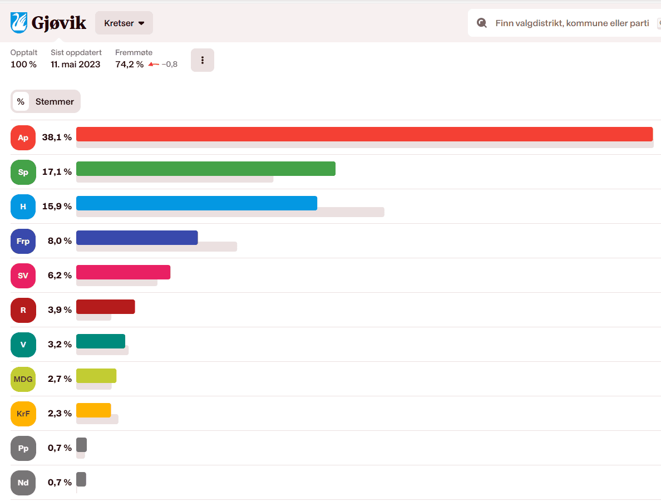Click the MDG party badge
Screen dimensions: 661x501
point(23,379)
